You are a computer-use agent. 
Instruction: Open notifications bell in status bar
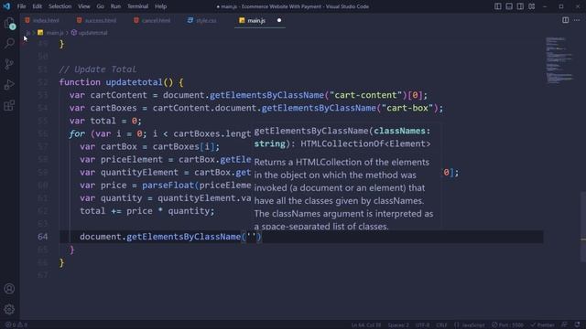pyautogui.click(x=578, y=325)
